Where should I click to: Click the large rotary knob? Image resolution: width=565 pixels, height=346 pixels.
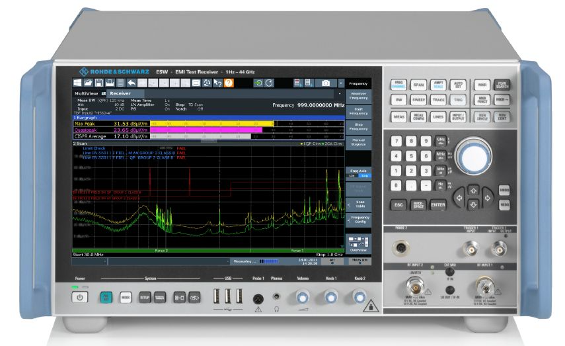pyautogui.click(x=473, y=156)
